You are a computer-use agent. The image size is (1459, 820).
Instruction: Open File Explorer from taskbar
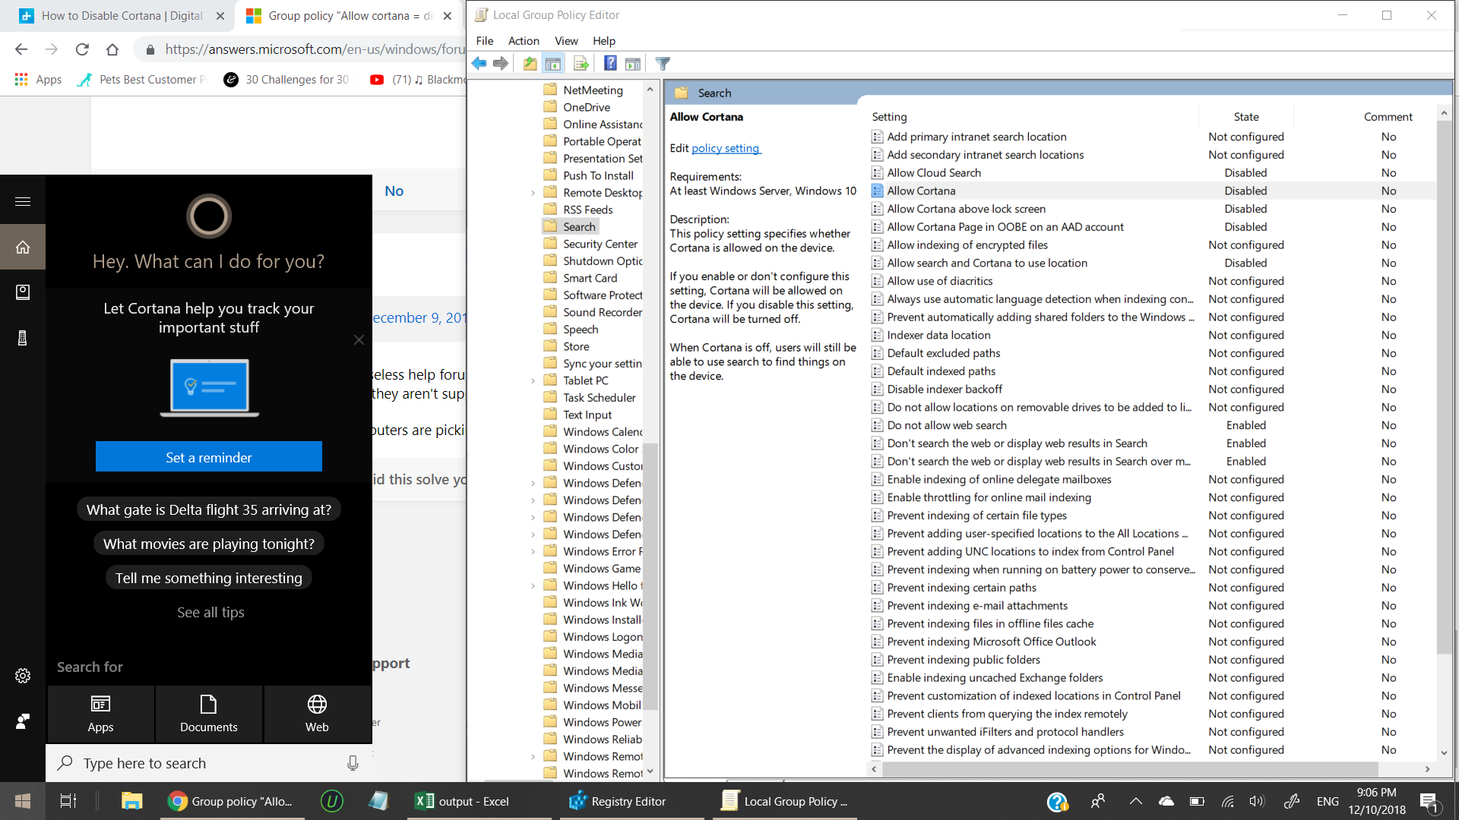[x=132, y=801]
